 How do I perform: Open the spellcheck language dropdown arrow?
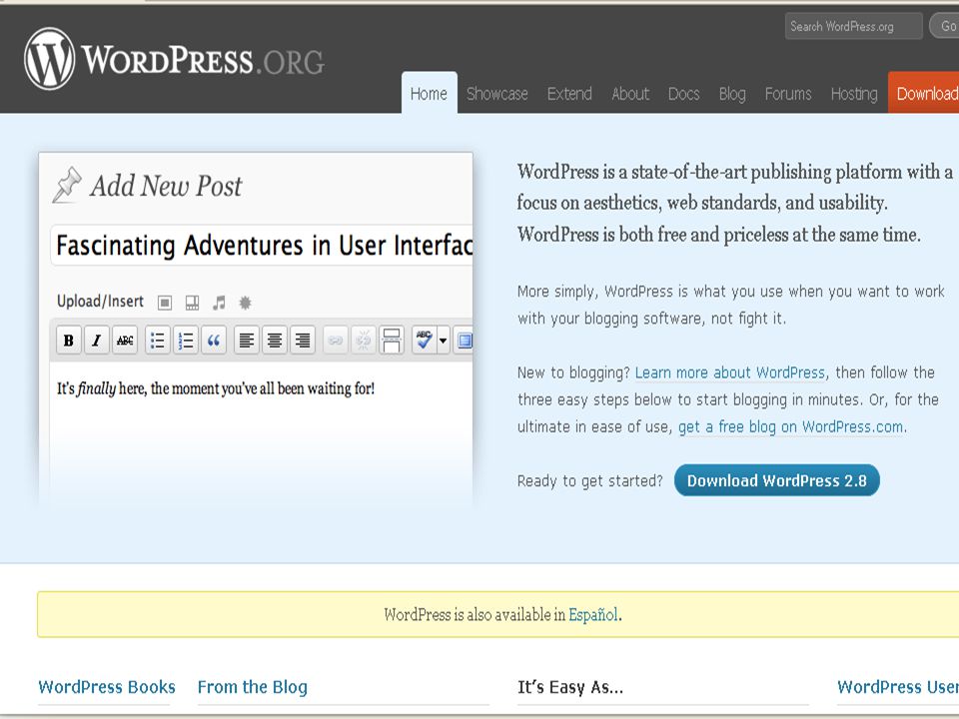(443, 340)
